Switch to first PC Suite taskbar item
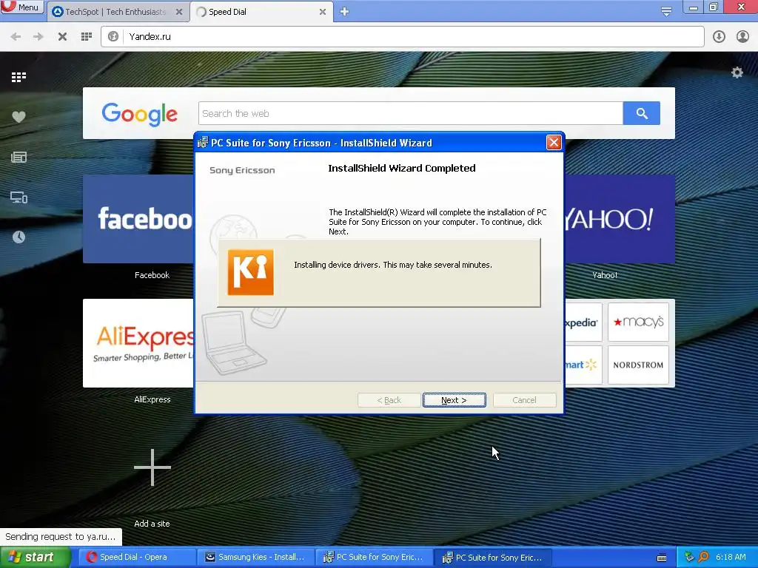The height and width of the screenshot is (568, 758). [x=374, y=557]
